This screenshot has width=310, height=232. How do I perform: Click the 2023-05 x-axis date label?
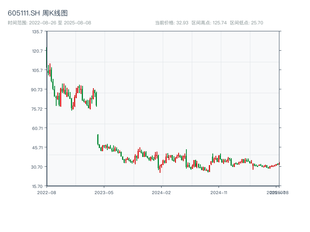pos(104,192)
